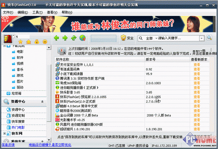Collapse the 下载完成 tree node
Image resolution: width=218 pixels, height=149 pixels.
pos(4,46)
